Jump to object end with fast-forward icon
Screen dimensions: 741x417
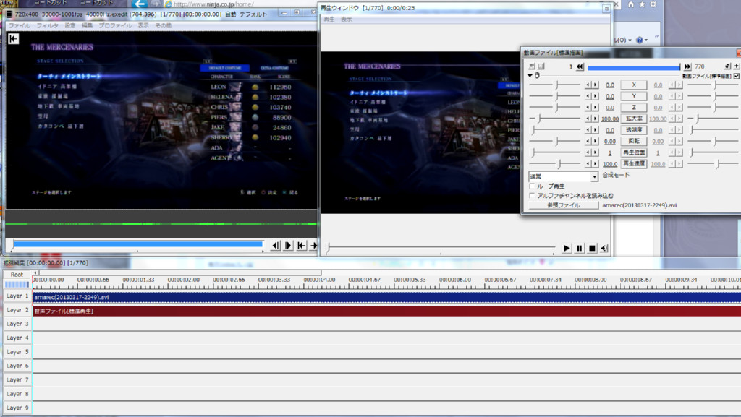coord(687,66)
